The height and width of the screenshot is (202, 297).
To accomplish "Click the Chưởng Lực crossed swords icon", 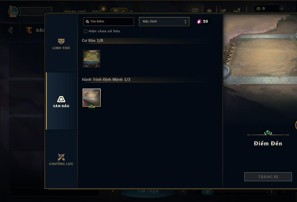I will [x=61, y=157].
